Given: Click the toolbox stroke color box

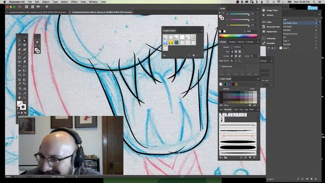Looking at the screenshot, I should point(23,107).
